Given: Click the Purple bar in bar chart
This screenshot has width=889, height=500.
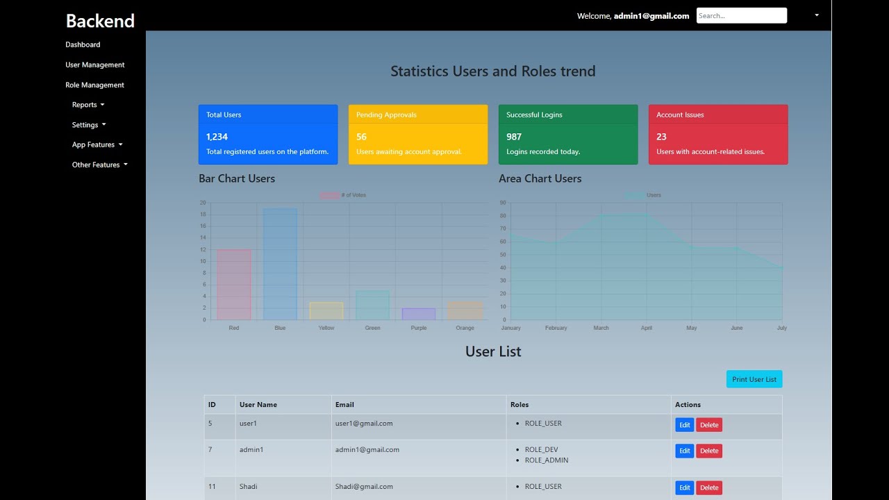Looking at the screenshot, I should [419, 314].
